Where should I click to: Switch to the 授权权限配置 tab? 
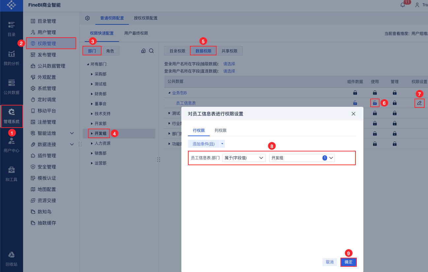tap(146, 18)
